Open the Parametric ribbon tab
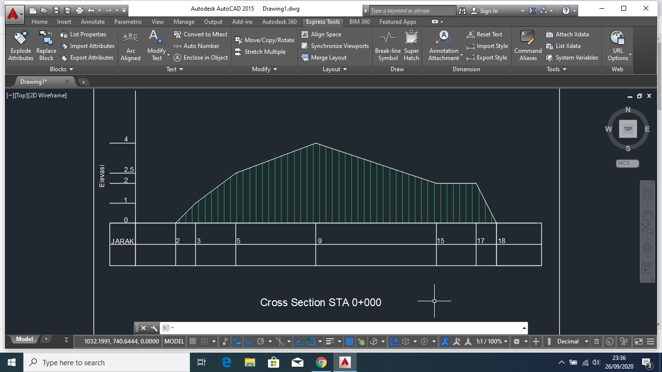This screenshot has height=372, width=662. [x=128, y=22]
